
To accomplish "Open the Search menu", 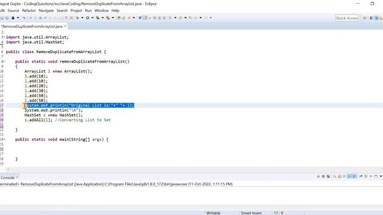I will point(62,11).
